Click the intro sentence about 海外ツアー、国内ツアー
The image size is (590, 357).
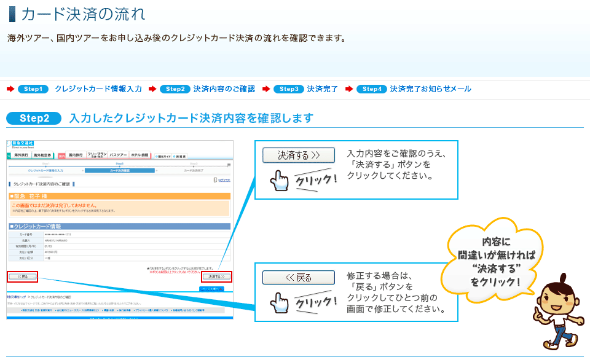point(176,38)
